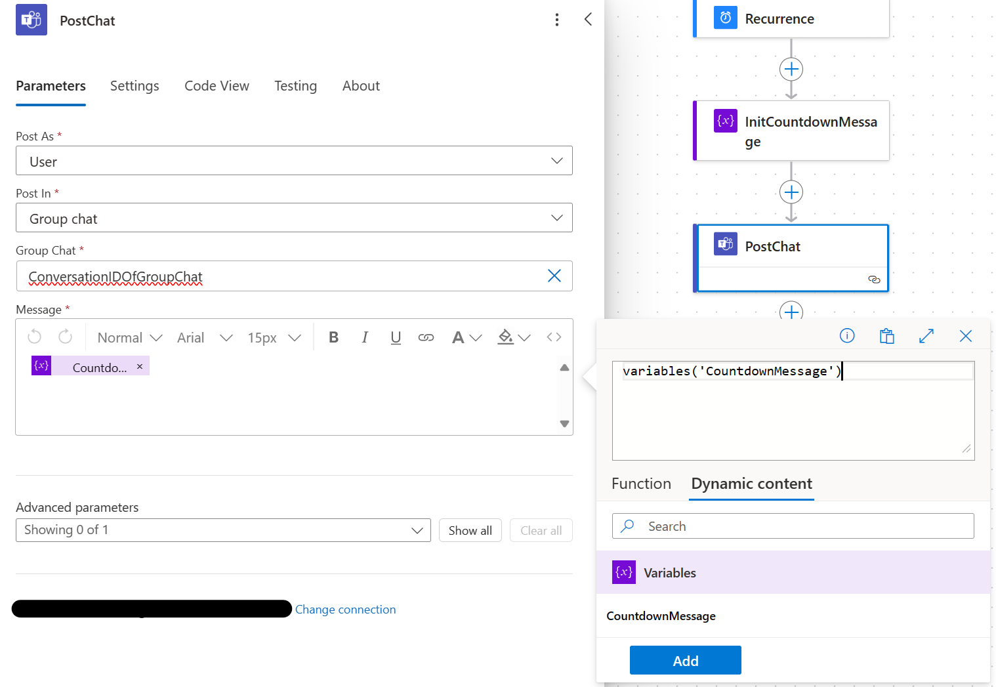996x687 pixels.
Task: Switch to the Function tab
Action: (641, 484)
